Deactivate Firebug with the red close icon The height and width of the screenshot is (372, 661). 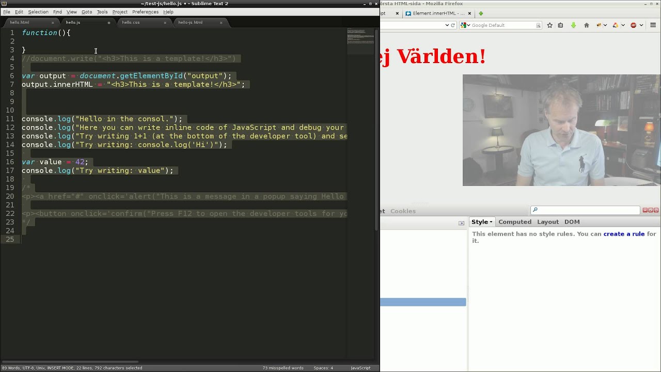(x=656, y=210)
